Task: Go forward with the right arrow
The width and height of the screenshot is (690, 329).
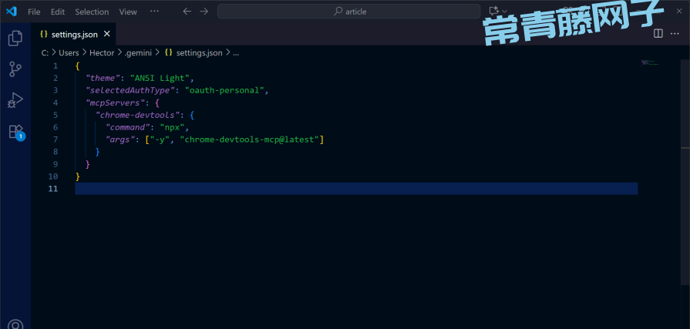Action: (x=204, y=12)
